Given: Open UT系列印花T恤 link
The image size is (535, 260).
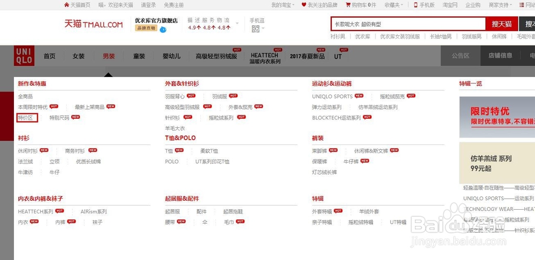Looking at the screenshot, I should pyautogui.click(x=212, y=162).
